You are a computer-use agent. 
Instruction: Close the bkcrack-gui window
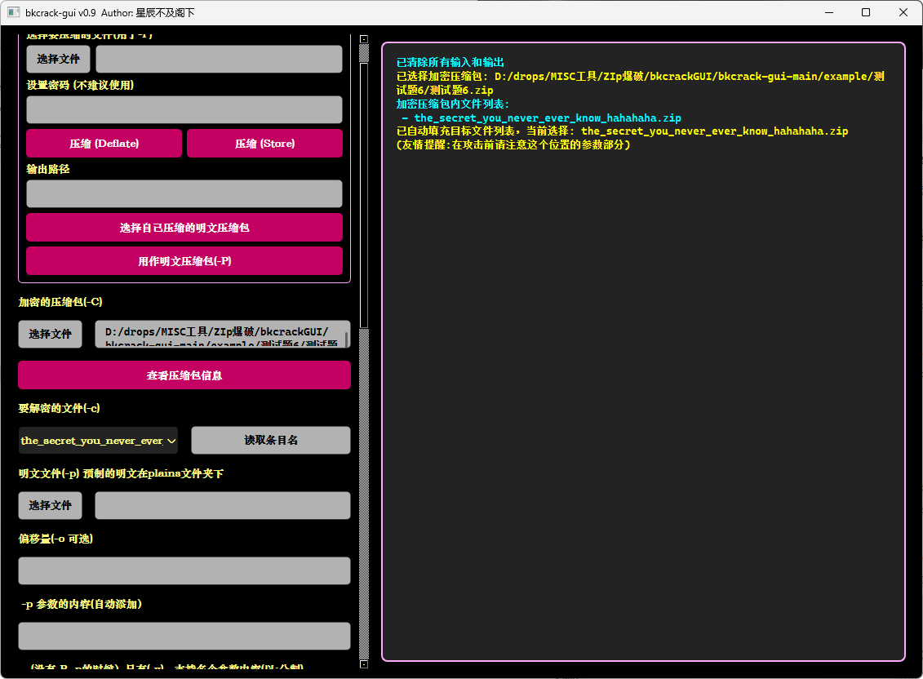(903, 12)
